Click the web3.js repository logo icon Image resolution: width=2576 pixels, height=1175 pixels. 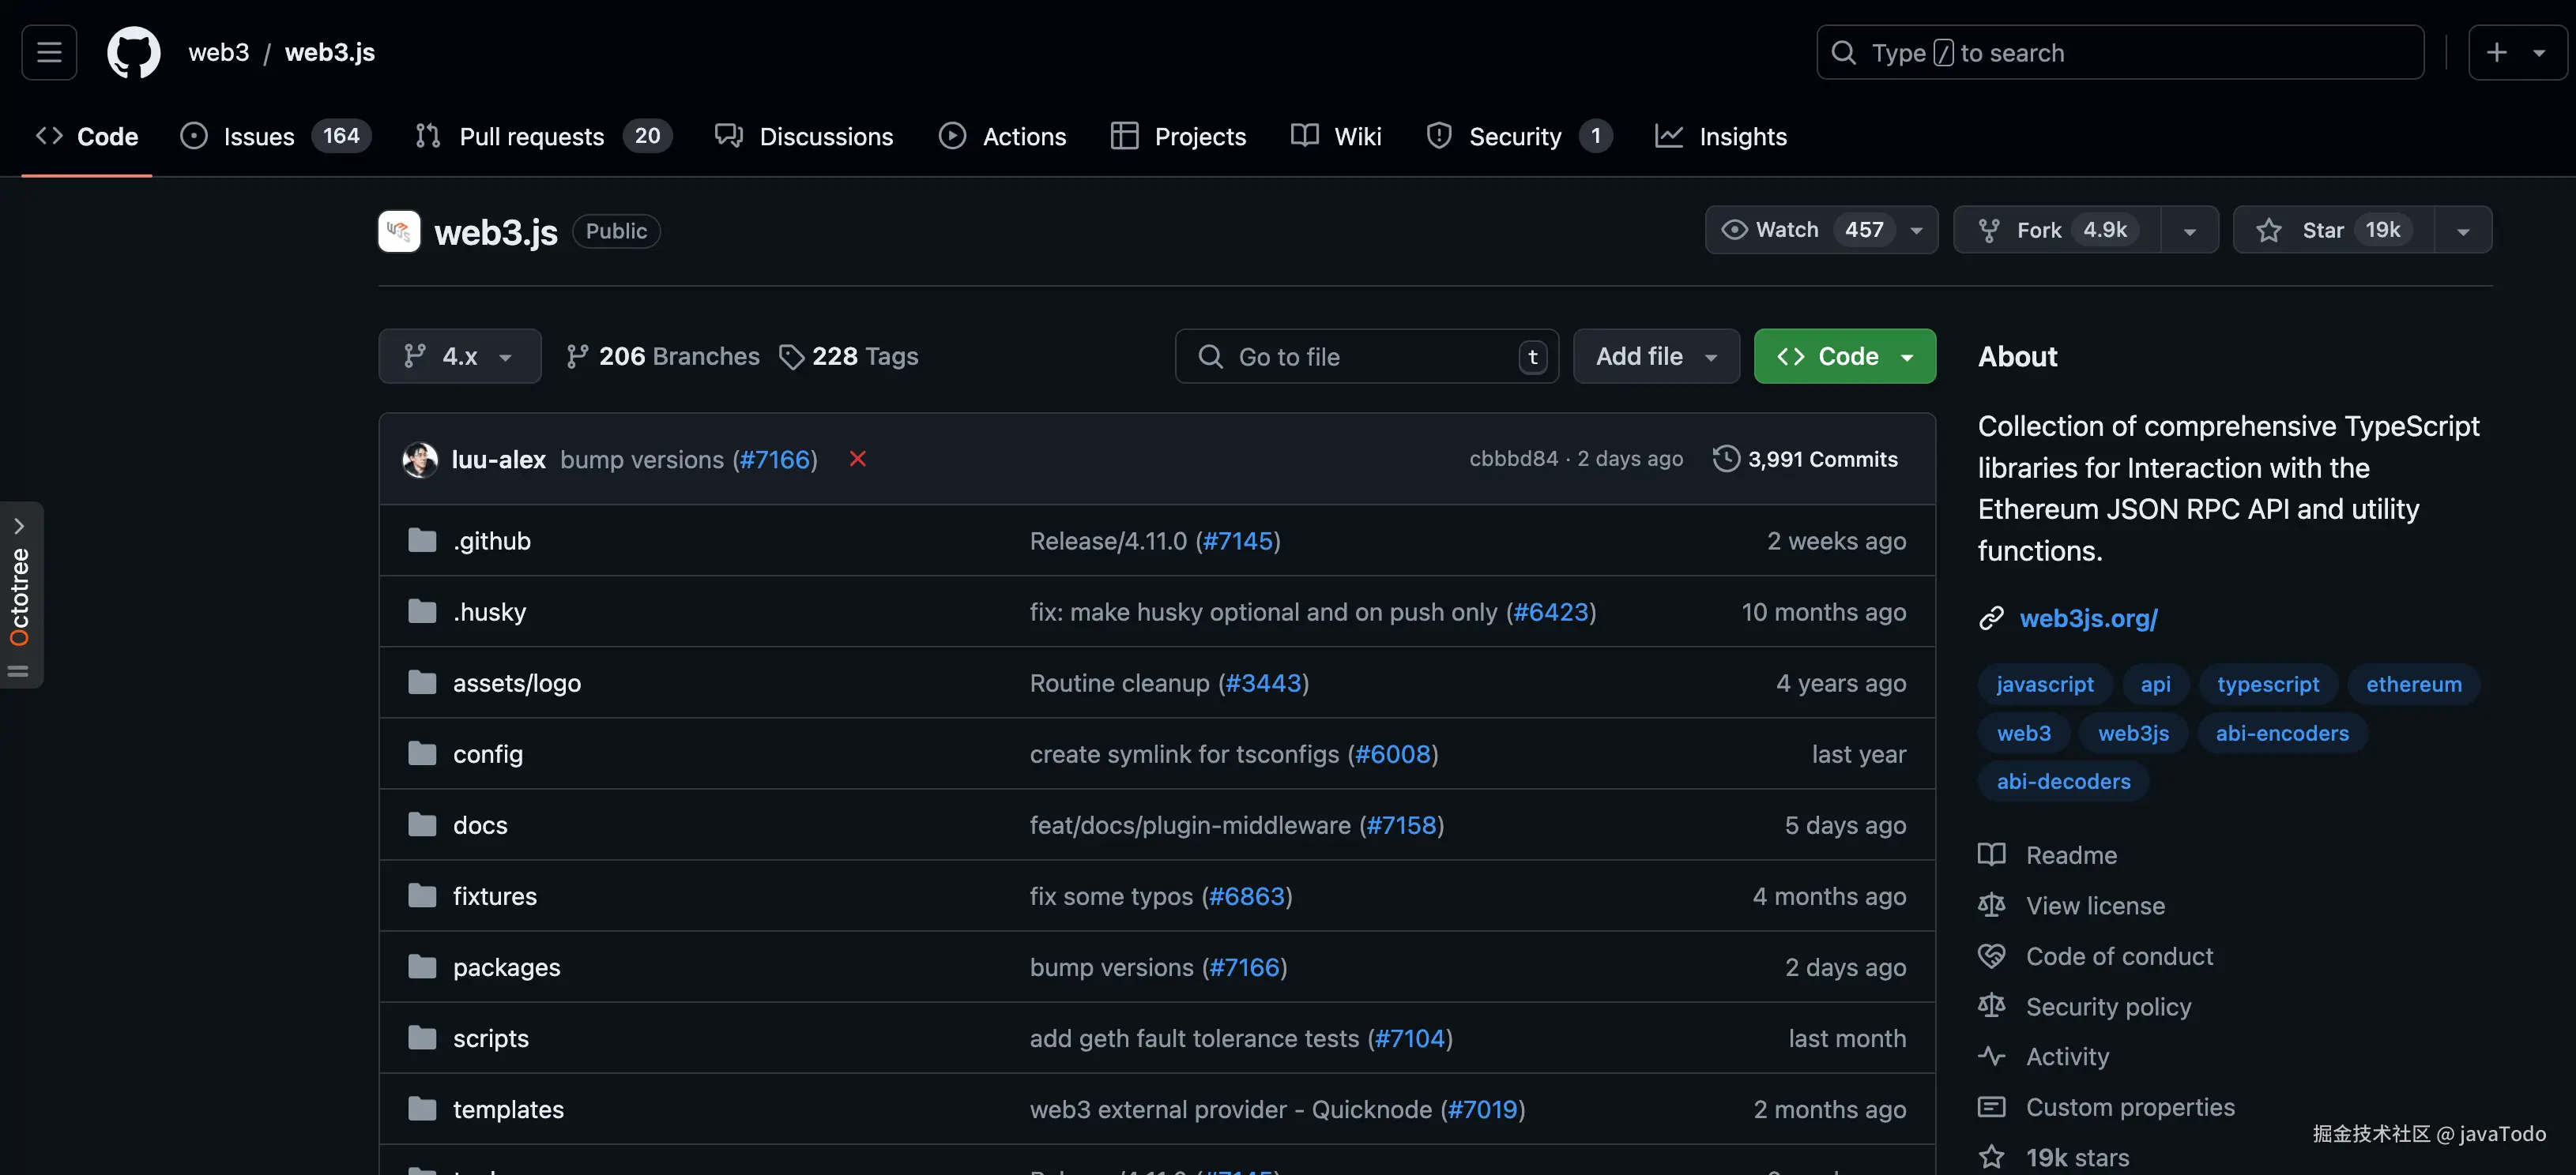click(399, 231)
